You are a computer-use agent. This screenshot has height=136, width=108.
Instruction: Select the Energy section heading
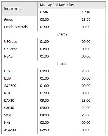62,34
